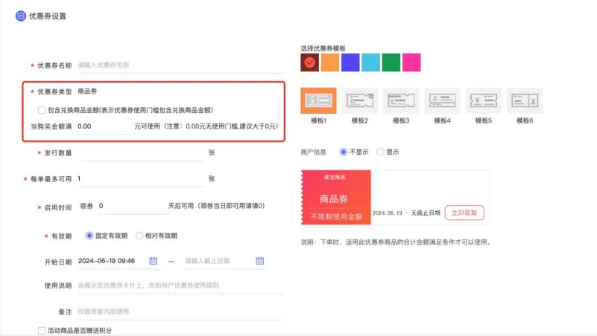Click the 立即领取 button on coupon preview
The image size is (597, 336).
465,212
